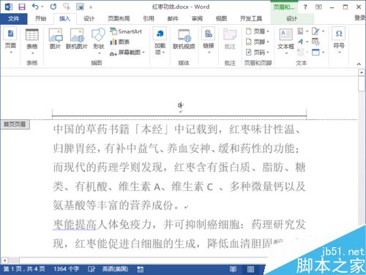Open the 视图 (View) tab
The height and width of the screenshot is (275, 366).
click(221, 18)
